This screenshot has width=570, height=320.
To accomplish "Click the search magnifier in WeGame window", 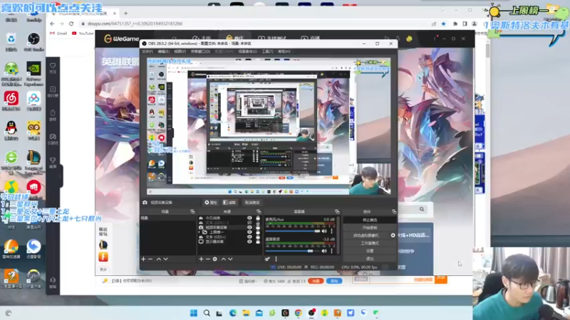I will pyautogui.click(x=422, y=209).
